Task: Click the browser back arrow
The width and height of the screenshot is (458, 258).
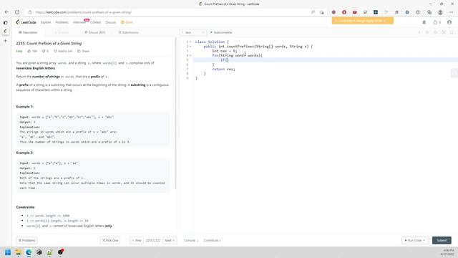Action: point(6,12)
